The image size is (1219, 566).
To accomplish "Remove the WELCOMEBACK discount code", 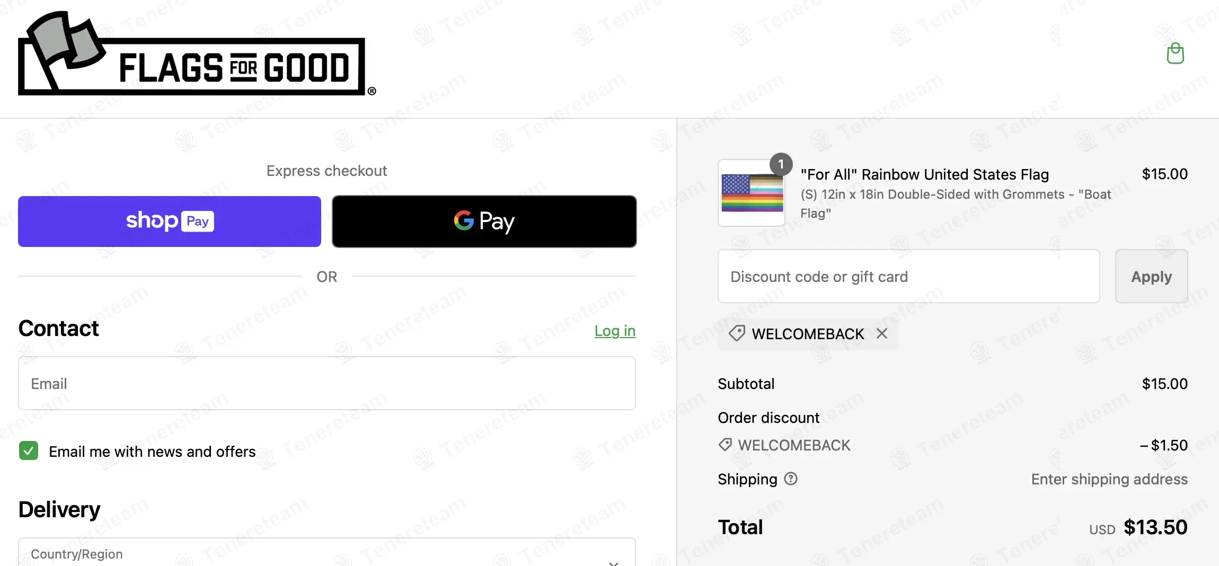I will (882, 333).
